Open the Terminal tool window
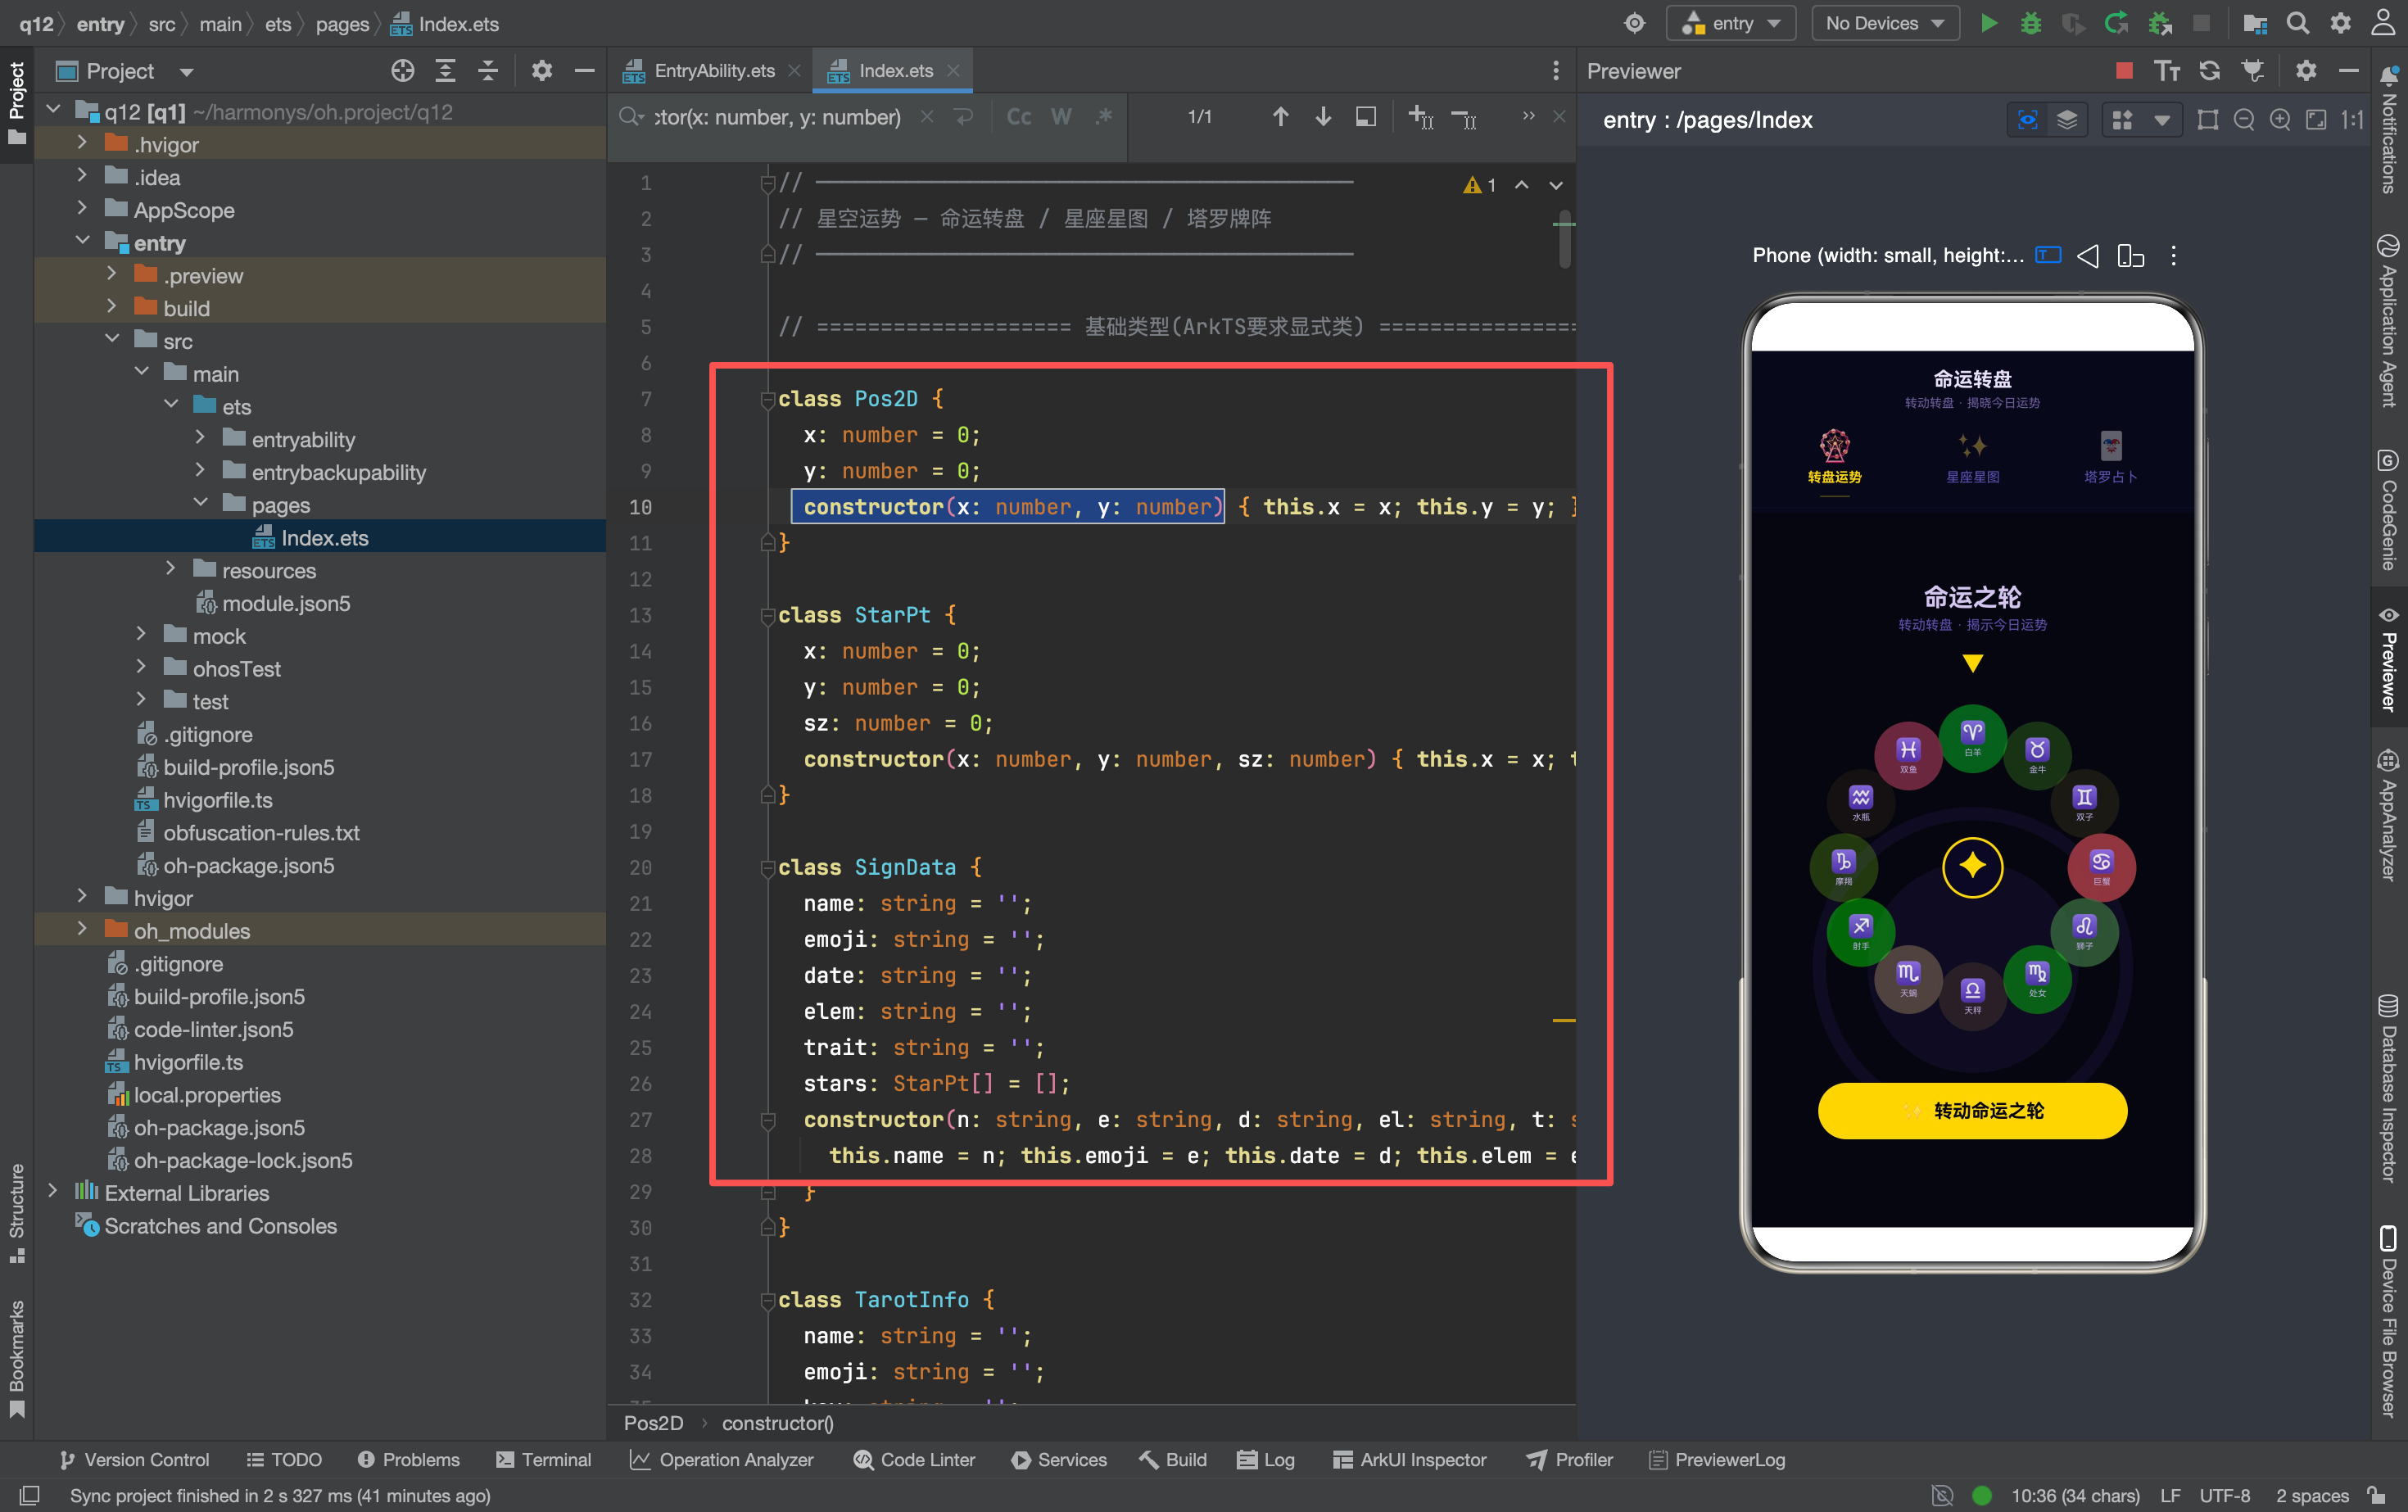Screen dimensions: 2408x1512 tap(544, 1460)
